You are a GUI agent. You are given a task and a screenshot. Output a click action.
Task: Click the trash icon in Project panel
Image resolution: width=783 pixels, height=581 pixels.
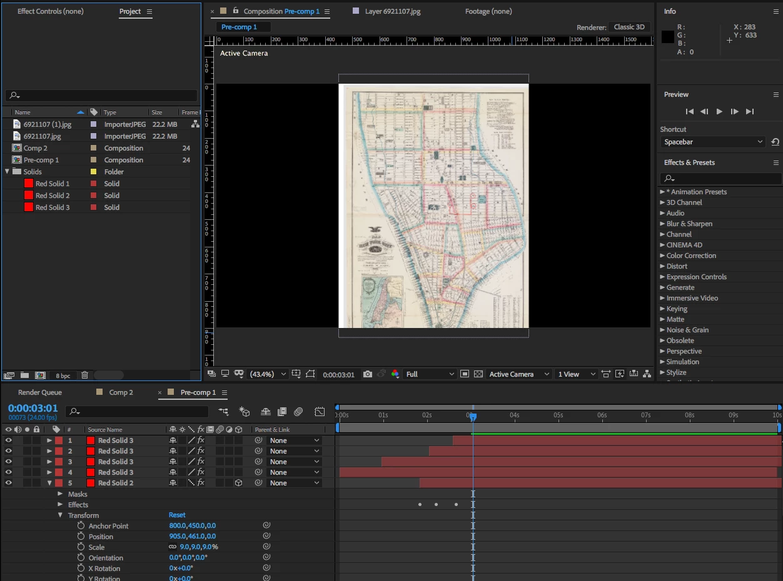[x=85, y=375]
